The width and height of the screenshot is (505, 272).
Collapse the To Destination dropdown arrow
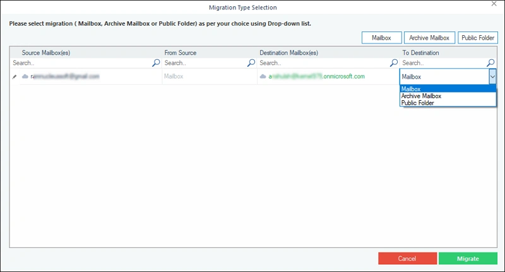point(492,77)
